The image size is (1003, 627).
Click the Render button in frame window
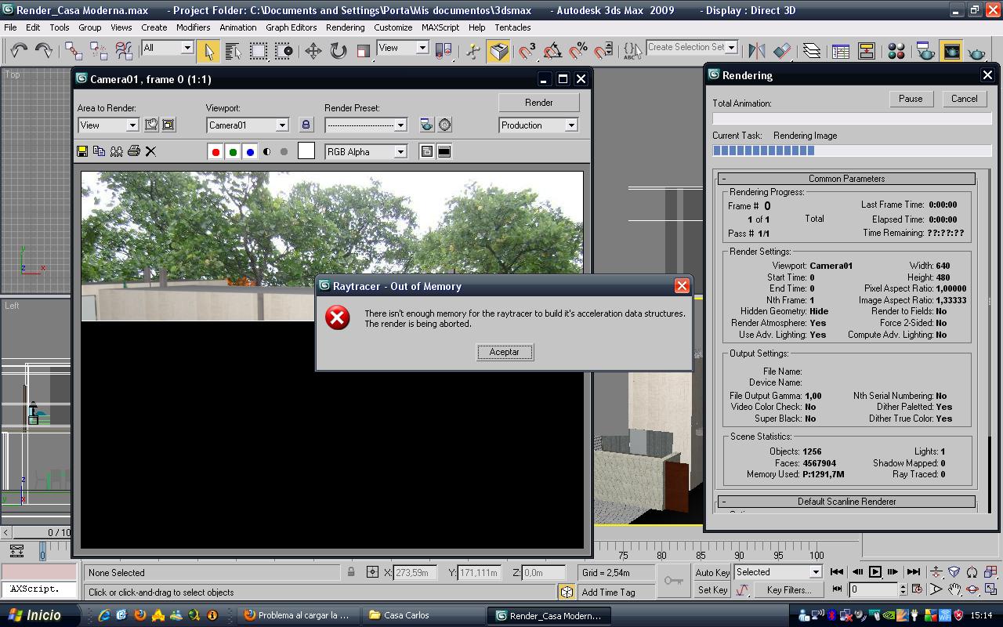(539, 103)
